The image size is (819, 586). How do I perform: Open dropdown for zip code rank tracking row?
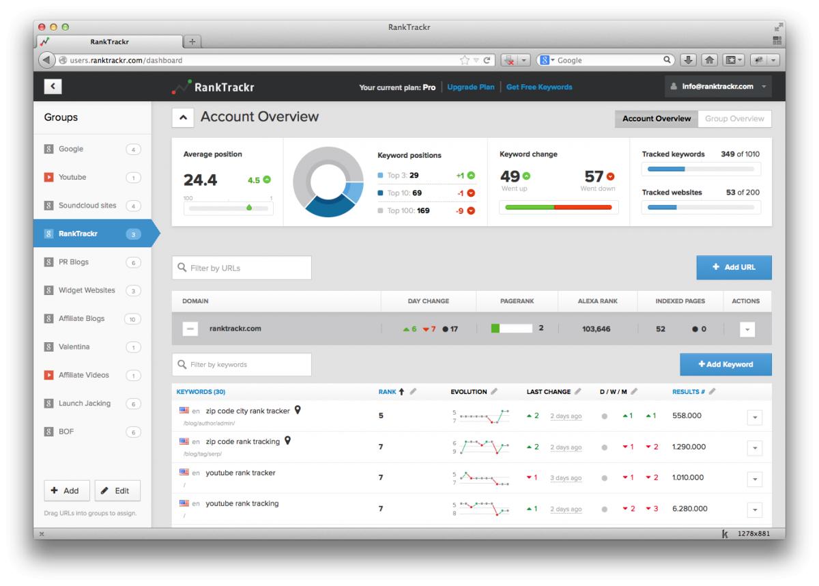(x=755, y=448)
